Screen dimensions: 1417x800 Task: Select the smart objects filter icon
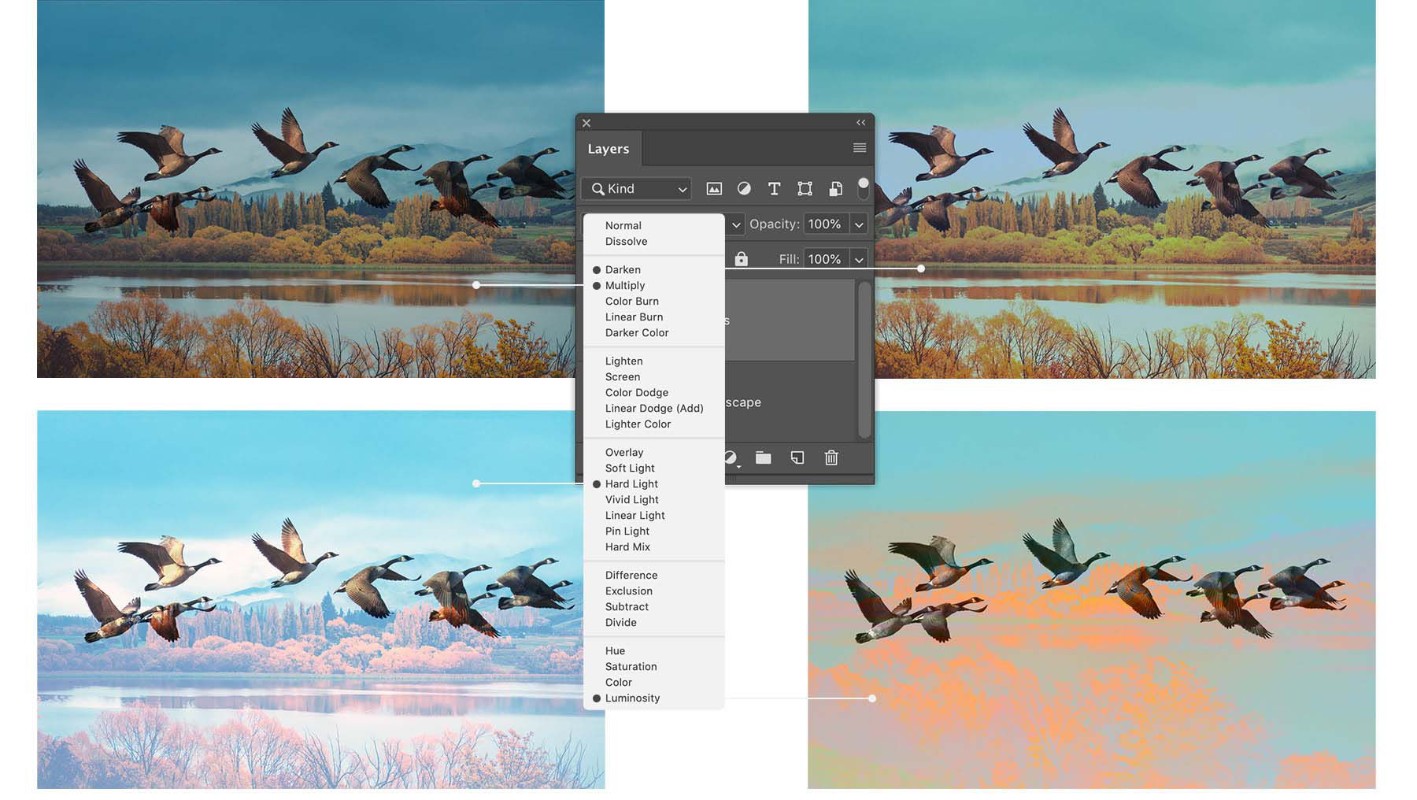click(x=834, y=189)
